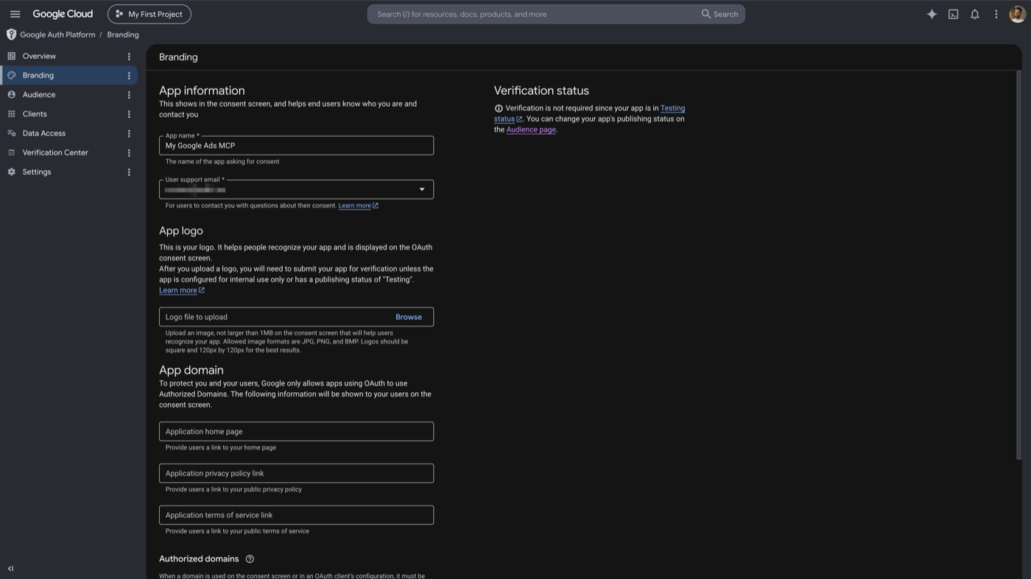This screenshot has width=1031, height=579.
Task: Open the Gemini AI assistant sparkle icon
Action: coord(932,14)
